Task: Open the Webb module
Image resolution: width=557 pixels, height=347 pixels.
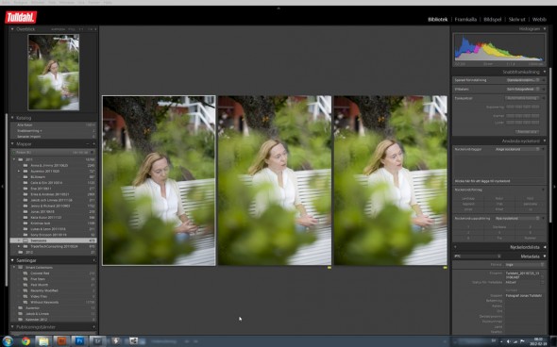Action: click(x=539, y=19)
